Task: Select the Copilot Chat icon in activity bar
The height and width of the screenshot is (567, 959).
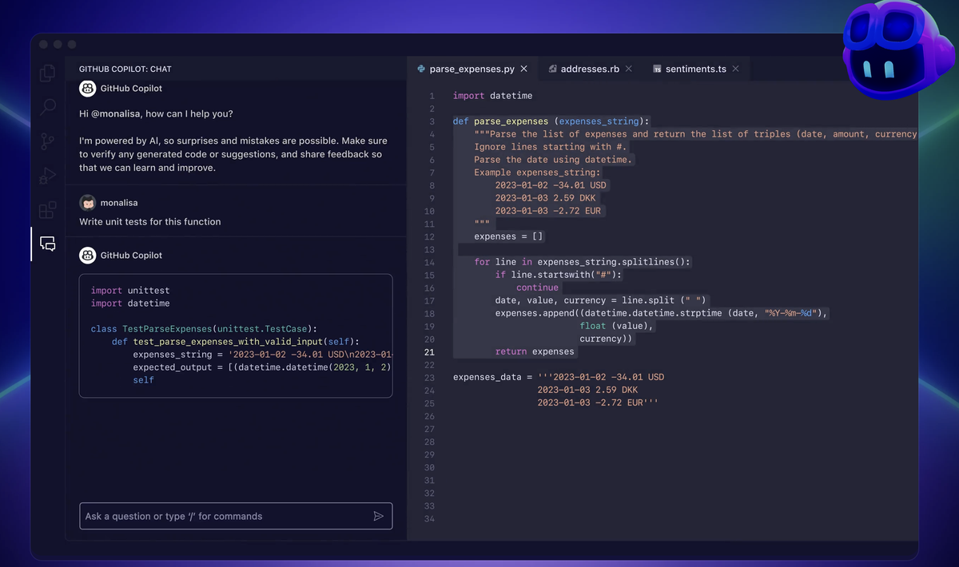Action: pyautogui.click(x=48, y=244)
